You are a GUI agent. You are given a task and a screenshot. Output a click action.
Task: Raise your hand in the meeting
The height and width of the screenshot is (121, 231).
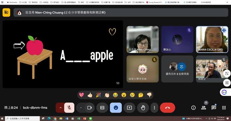point(143,108)
